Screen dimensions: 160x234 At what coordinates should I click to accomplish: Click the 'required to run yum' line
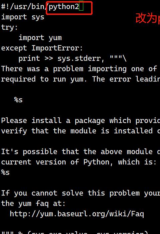pos(81,79)
